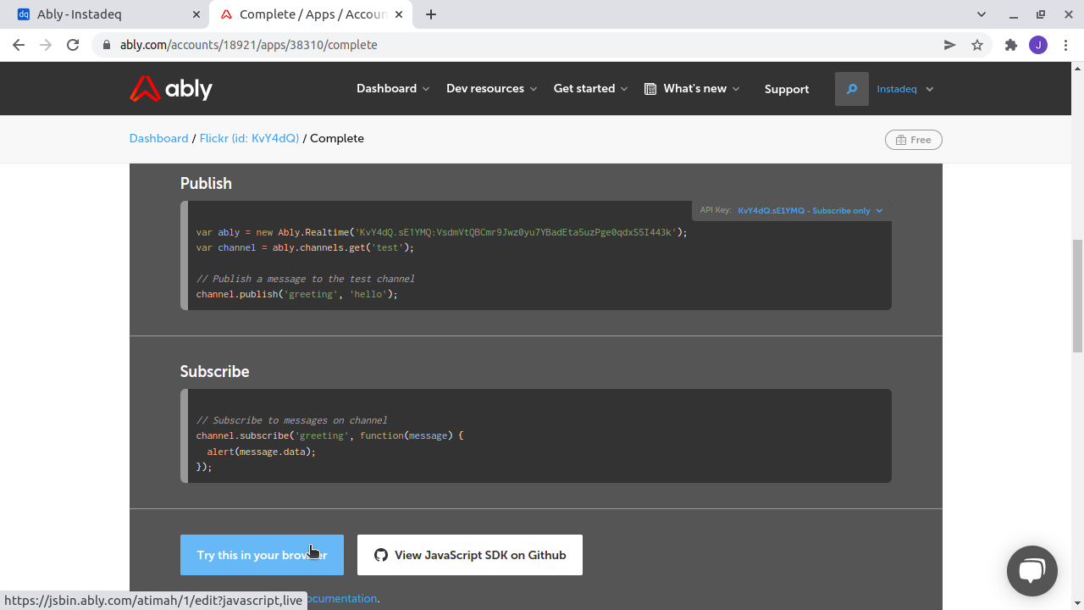Viewport: 1084px width, 610px height.
Task: Click inside the Subscribe code block
Action: [536, 435]
